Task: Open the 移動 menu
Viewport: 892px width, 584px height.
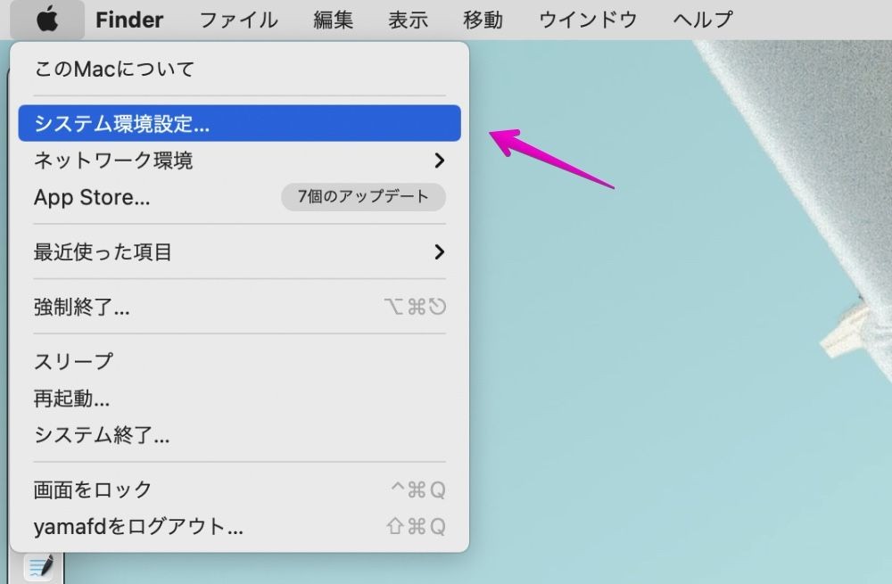Action: pyautogui.click(x=483, y=20)
